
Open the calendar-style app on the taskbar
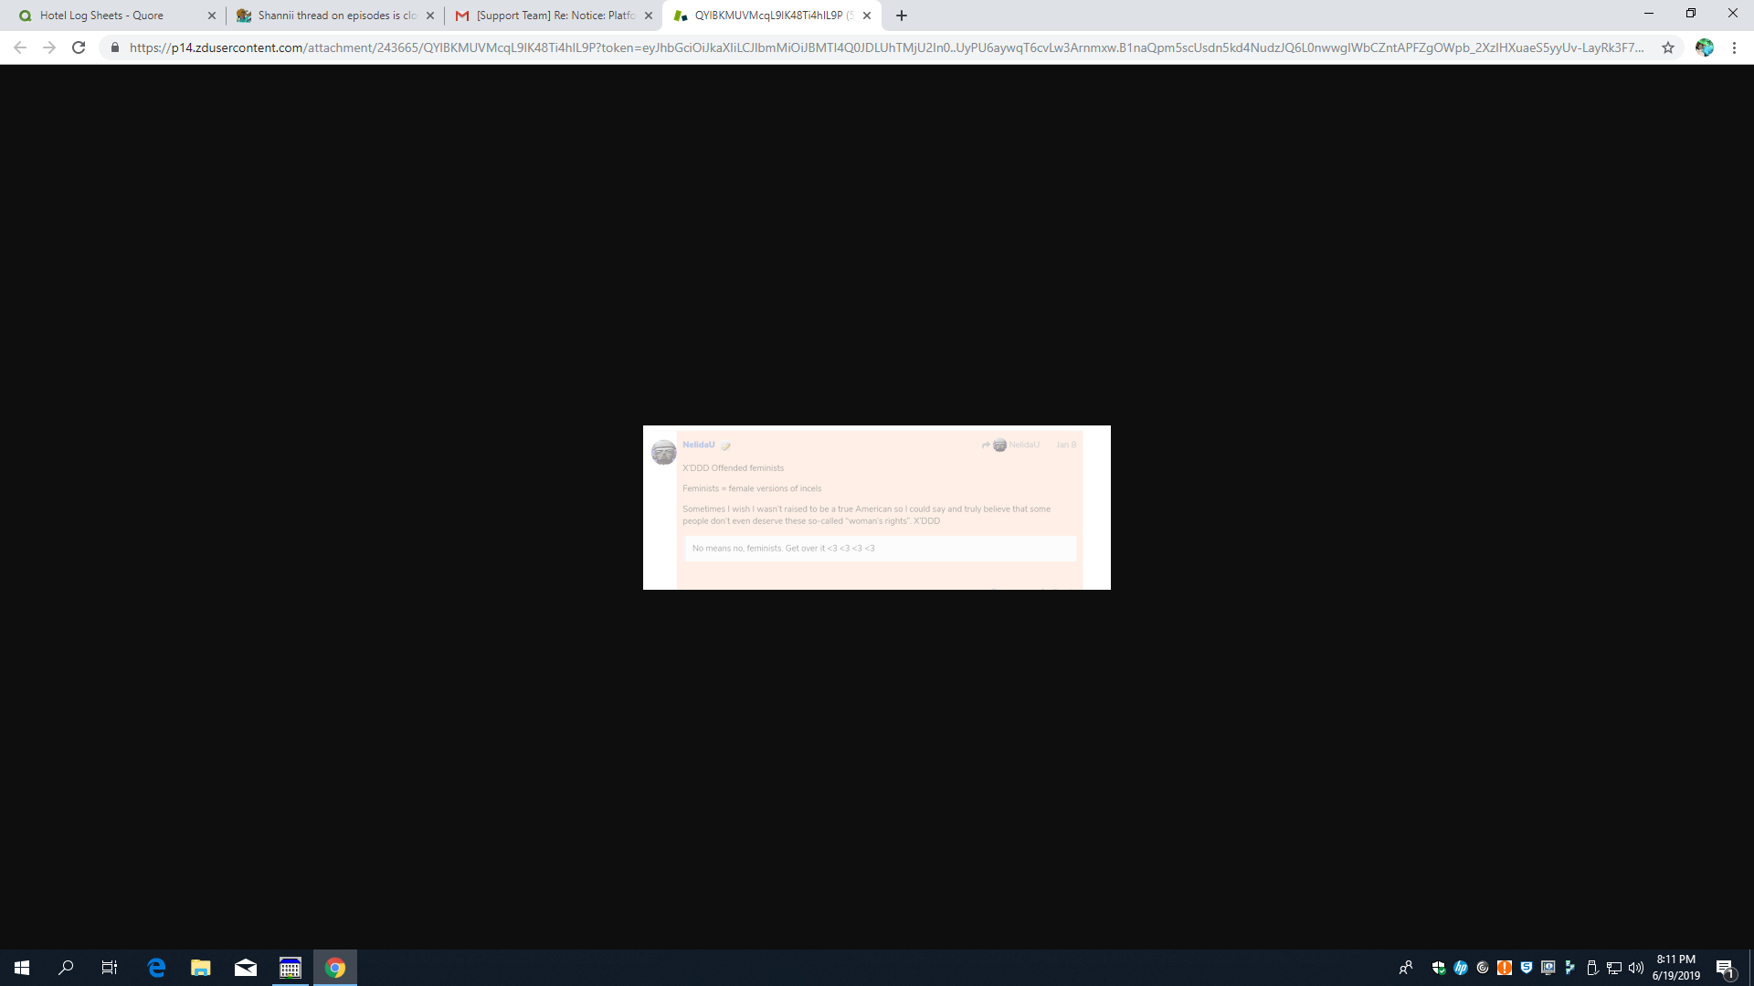click(x=291, y=968)
